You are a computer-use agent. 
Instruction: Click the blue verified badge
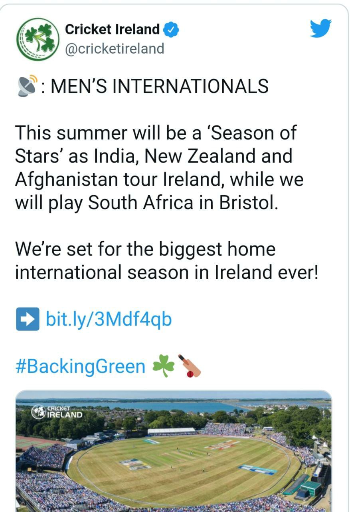(171, 30)
